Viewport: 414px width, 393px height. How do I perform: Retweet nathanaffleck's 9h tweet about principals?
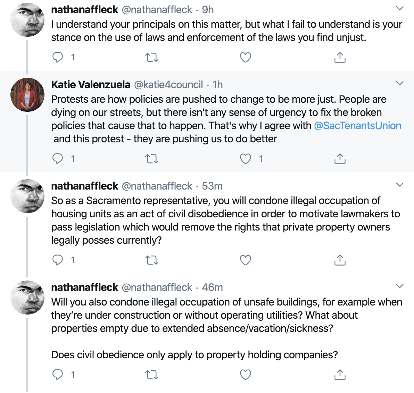[x=151, y=57]
